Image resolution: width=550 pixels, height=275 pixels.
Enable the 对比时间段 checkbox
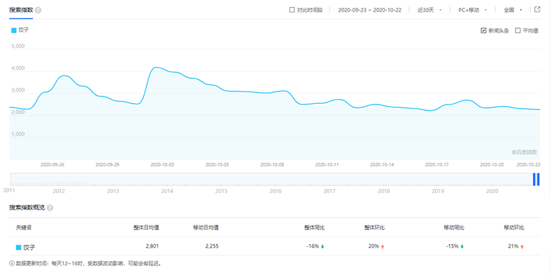coord(292,10)
